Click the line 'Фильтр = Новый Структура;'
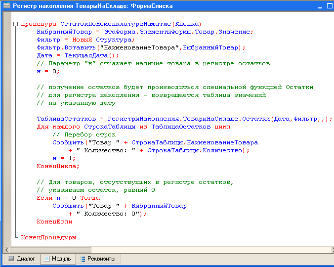This screenshot has height=267, width=334. tap(85, 40)
